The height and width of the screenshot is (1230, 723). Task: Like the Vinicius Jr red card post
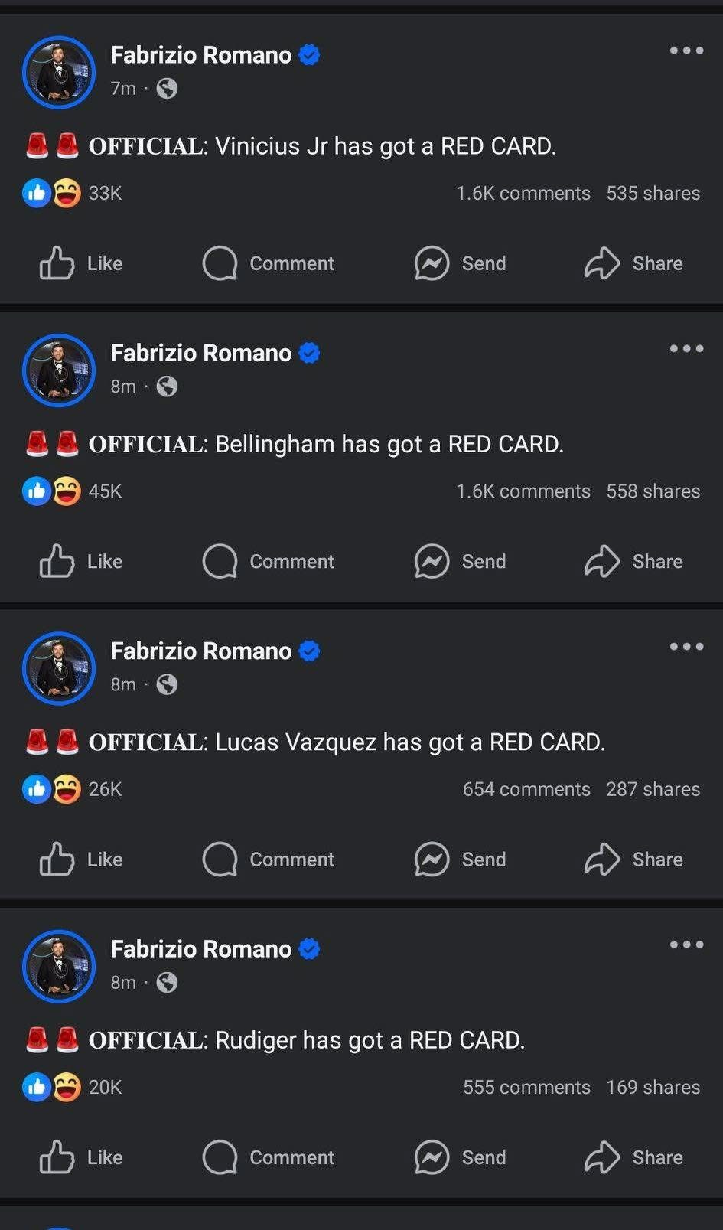(81, 263)
